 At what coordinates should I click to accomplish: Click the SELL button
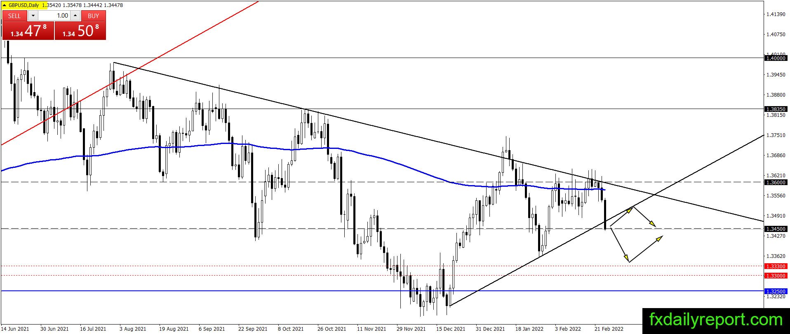point(14,16)
